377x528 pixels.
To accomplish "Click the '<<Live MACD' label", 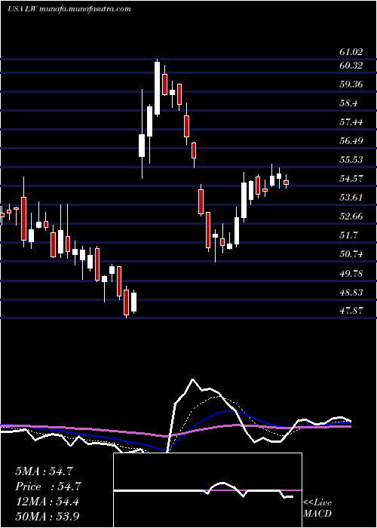I will coord(317,508).
